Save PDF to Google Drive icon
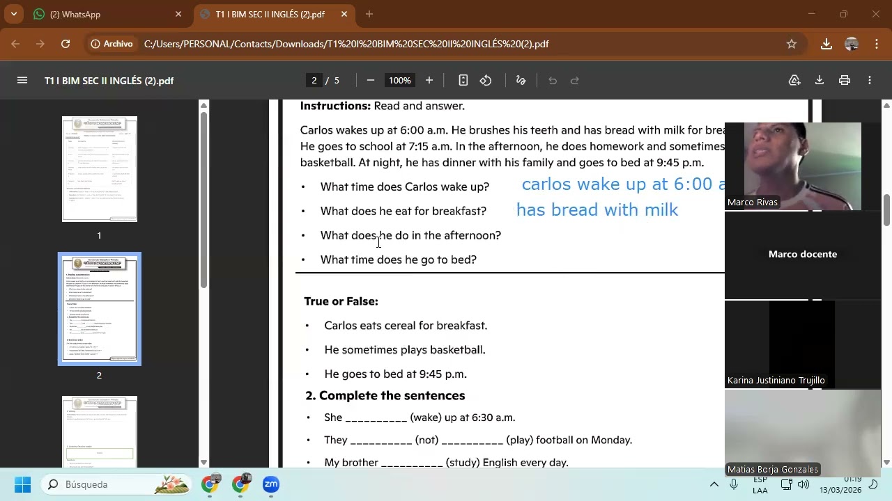 [794, 81]
